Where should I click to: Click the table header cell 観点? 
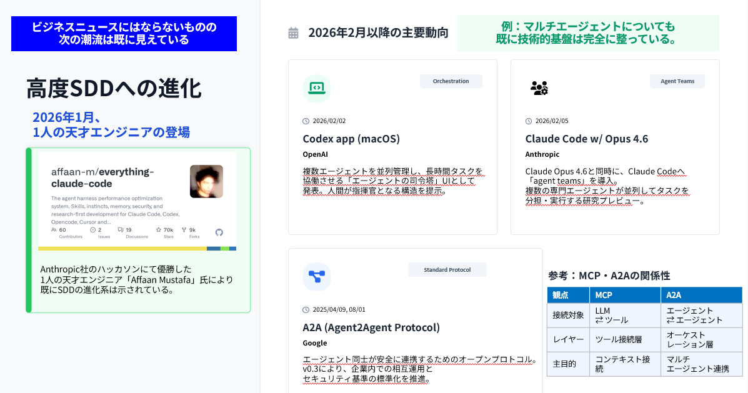point(568,296)
